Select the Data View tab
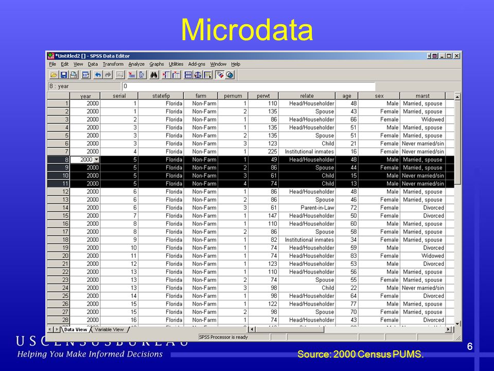 click(75, 329)
